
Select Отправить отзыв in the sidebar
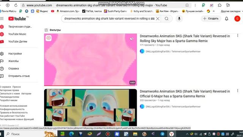pos(19,76)
